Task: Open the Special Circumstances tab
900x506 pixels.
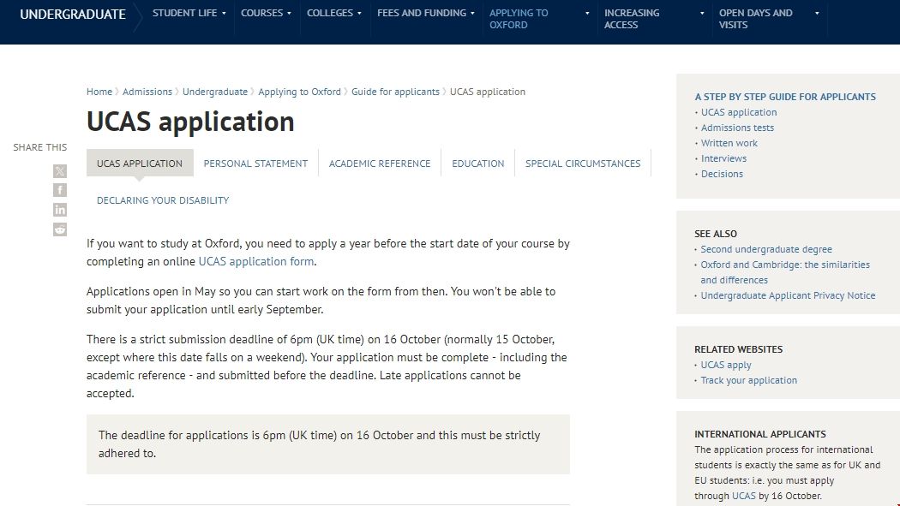Action: [583, 164]
